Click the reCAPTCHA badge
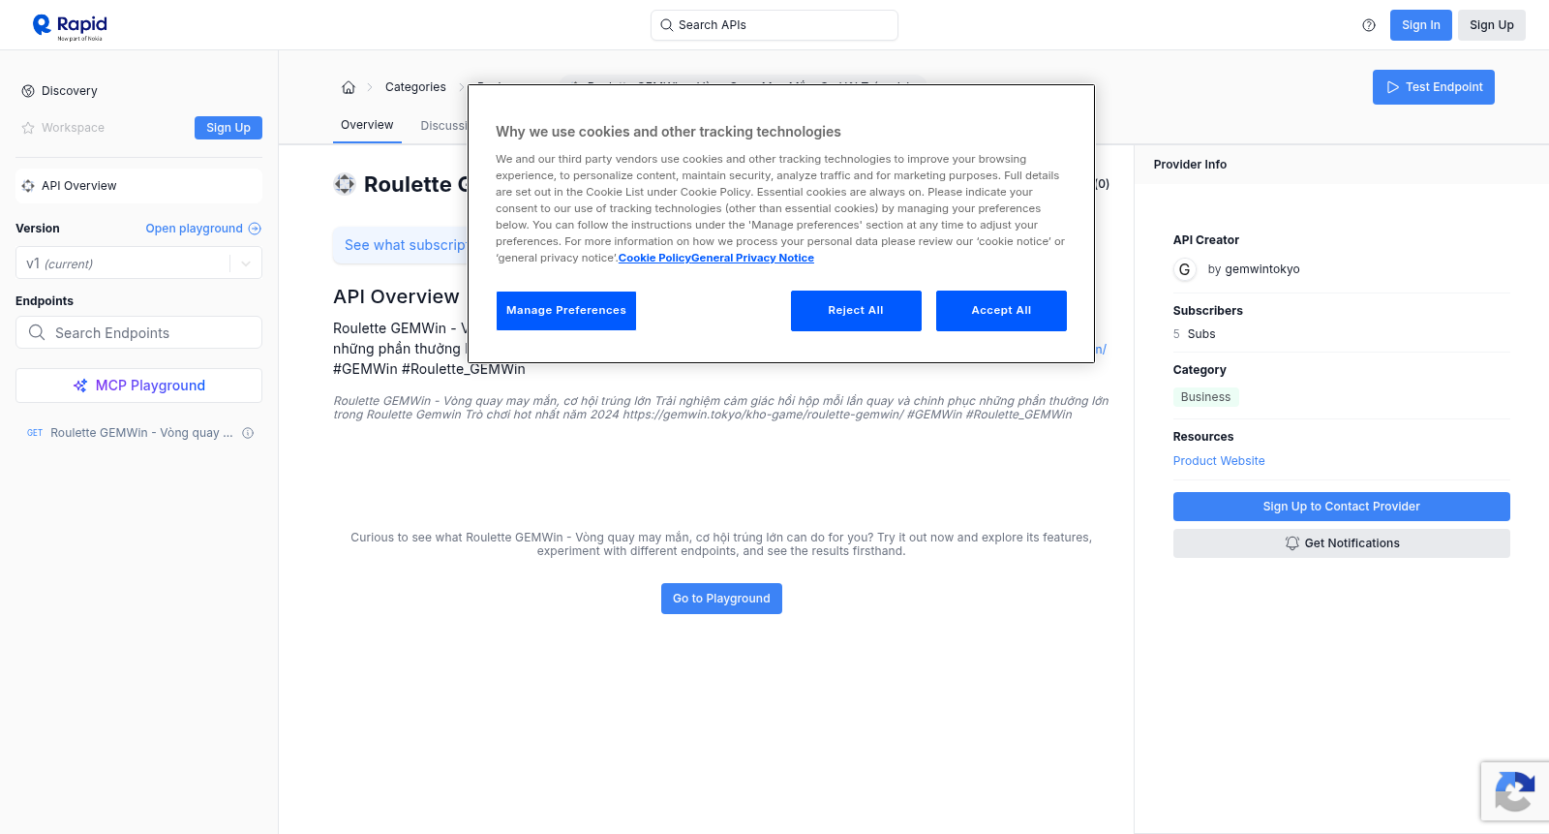Image resolution: width=1549 pixels, height=834 pixels. click(x=1515, y=791)
